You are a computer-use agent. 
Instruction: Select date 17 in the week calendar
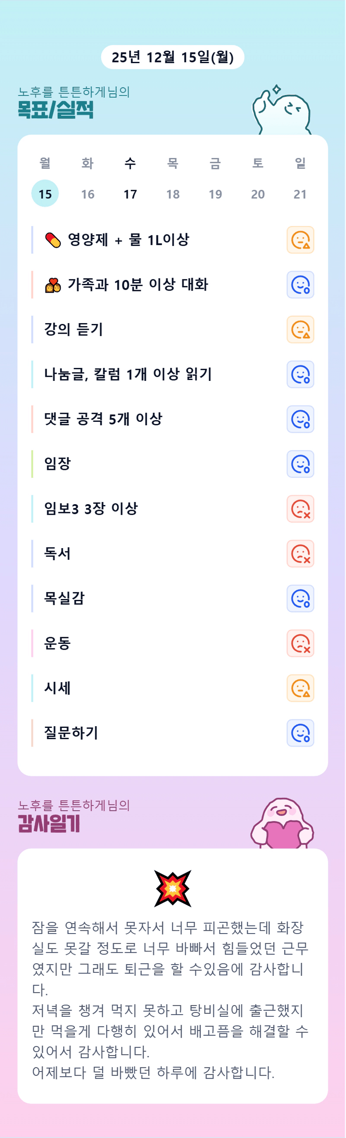click(131, 194)
